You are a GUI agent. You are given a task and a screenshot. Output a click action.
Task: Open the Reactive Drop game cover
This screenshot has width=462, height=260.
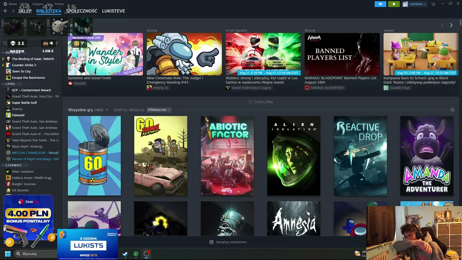point(360,156)
